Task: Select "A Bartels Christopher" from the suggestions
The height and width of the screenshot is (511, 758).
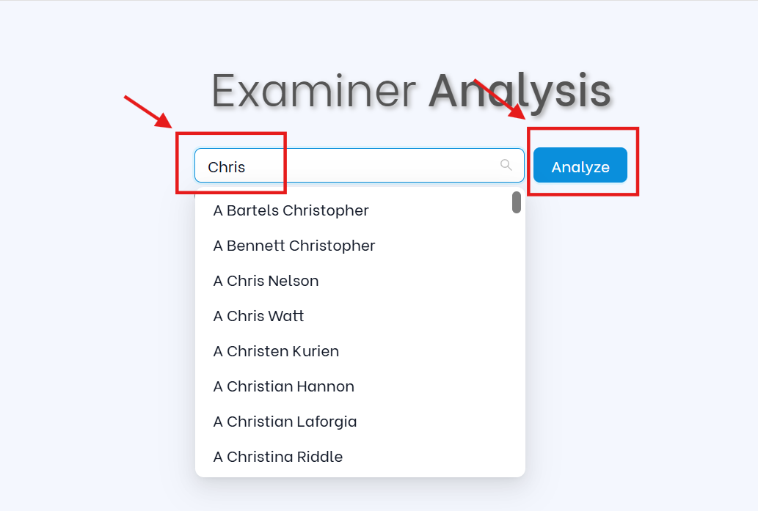Action: point(291,210)
